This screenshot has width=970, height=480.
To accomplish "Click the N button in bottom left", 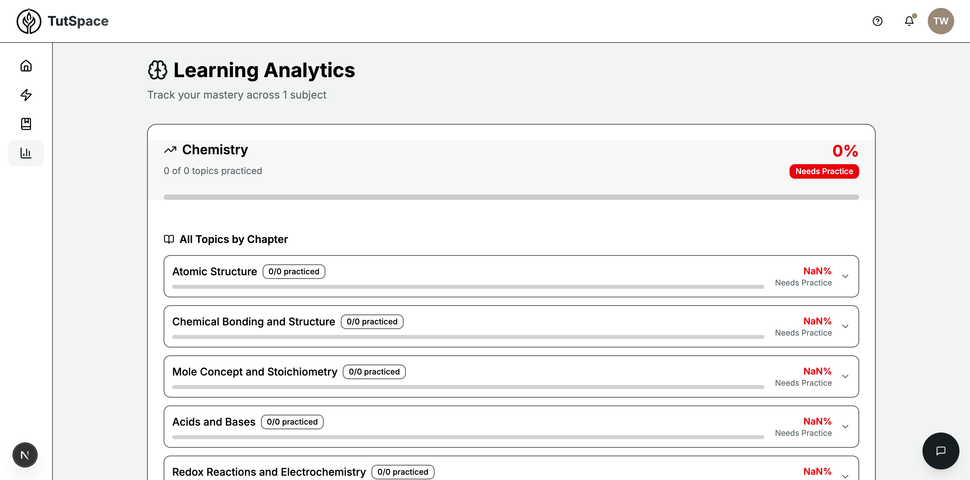I will (x=25, y=455).
